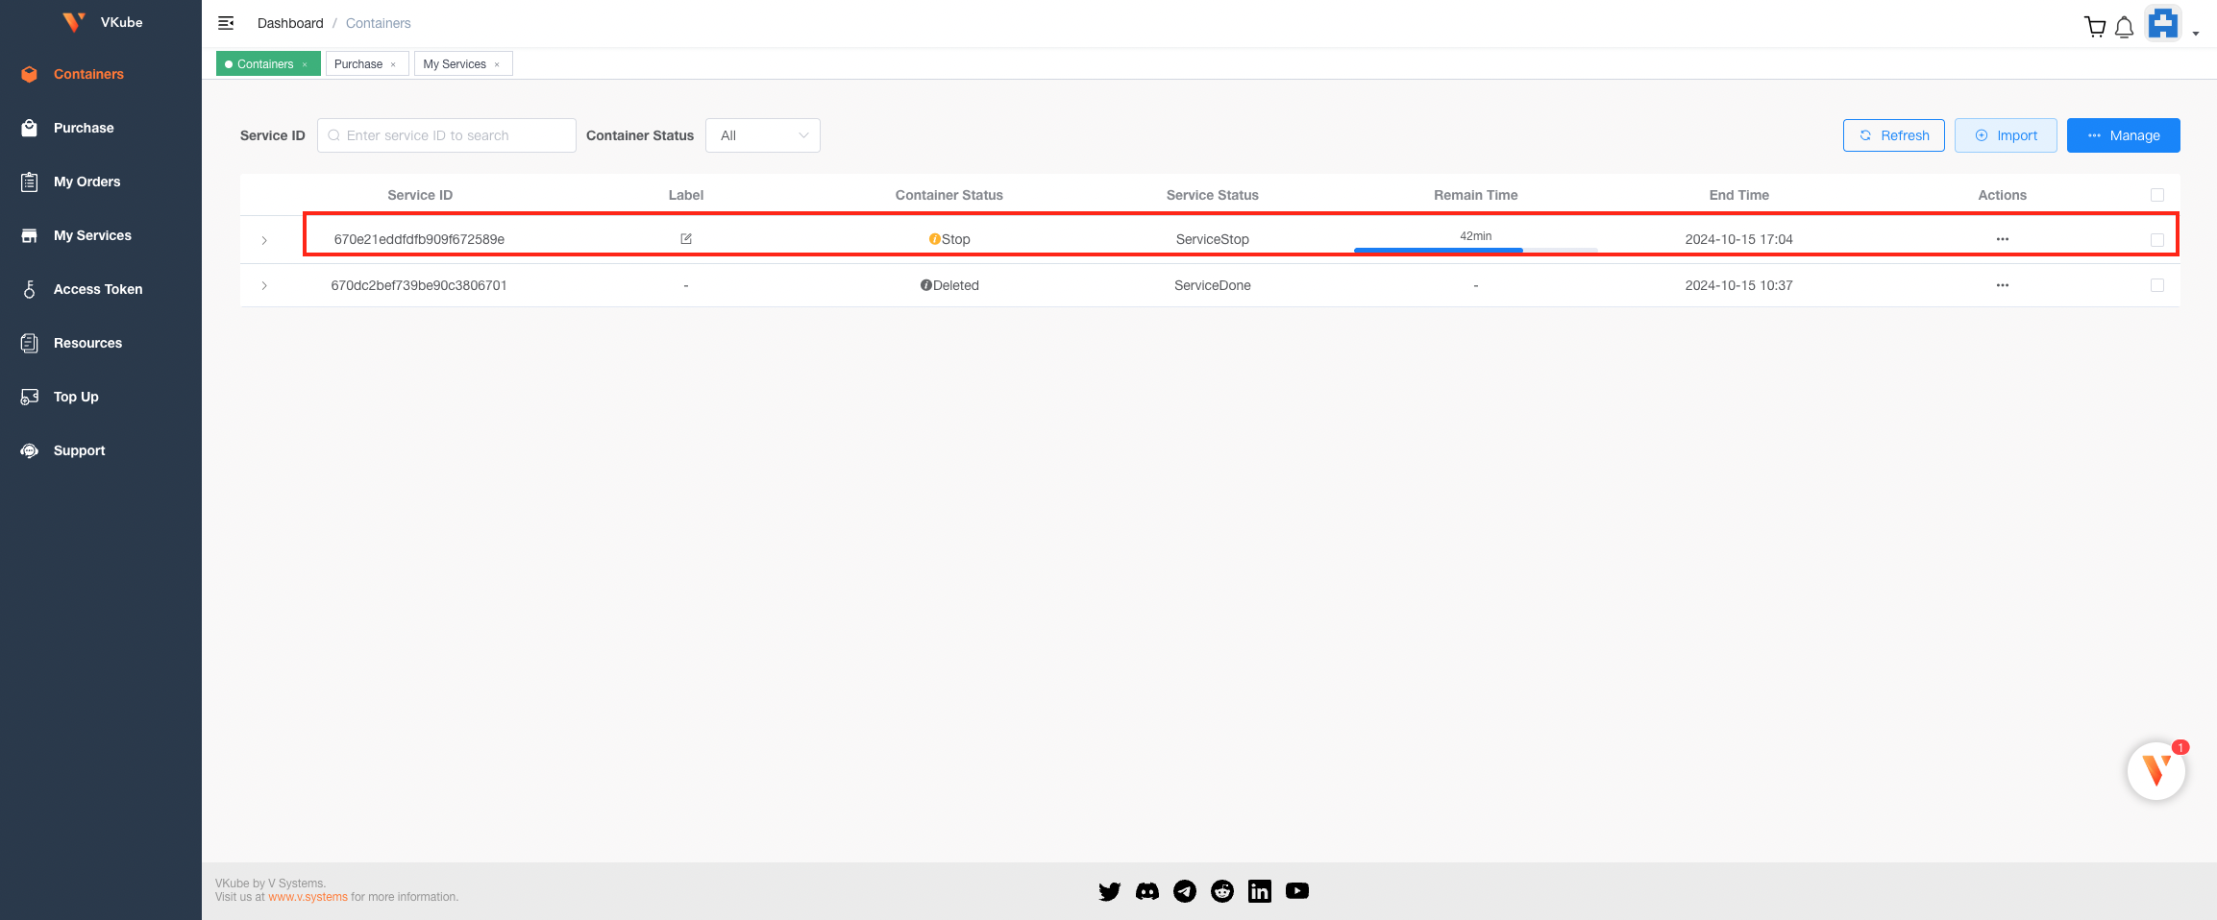Click the orange Stop status icon
This screenshot has width=2217, height=920.
pyautogui.click(x=934, y=239)
